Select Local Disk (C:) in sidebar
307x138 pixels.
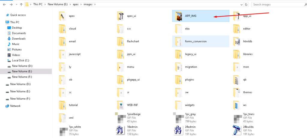tap(20, 60)
